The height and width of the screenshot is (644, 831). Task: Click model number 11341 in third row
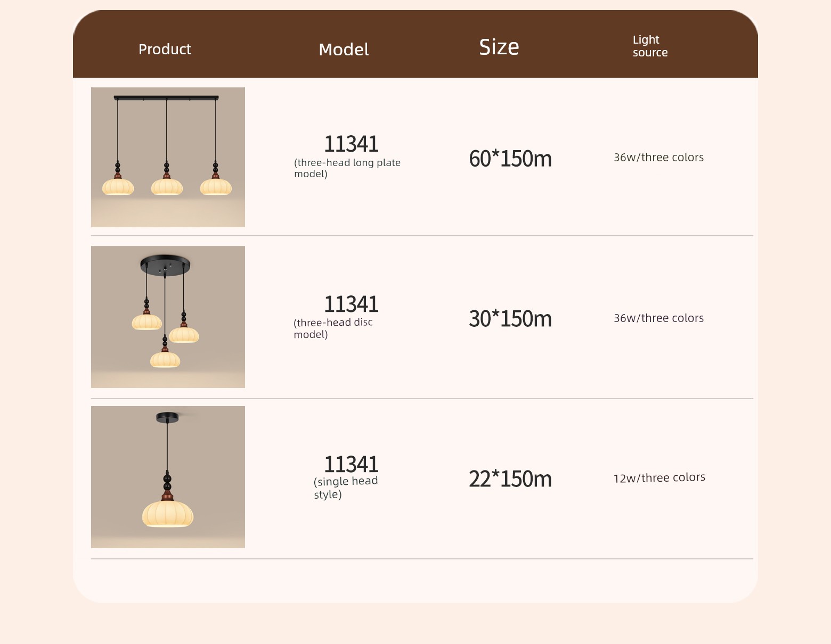click(x=351, y=465)
